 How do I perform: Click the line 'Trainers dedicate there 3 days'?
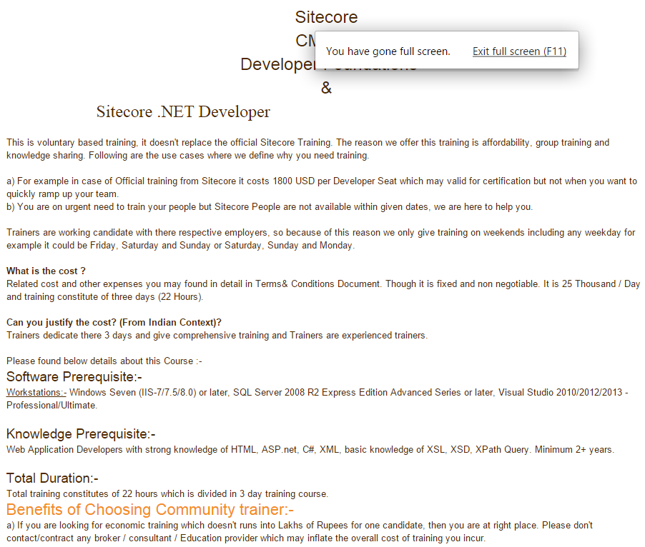[217, 335]
